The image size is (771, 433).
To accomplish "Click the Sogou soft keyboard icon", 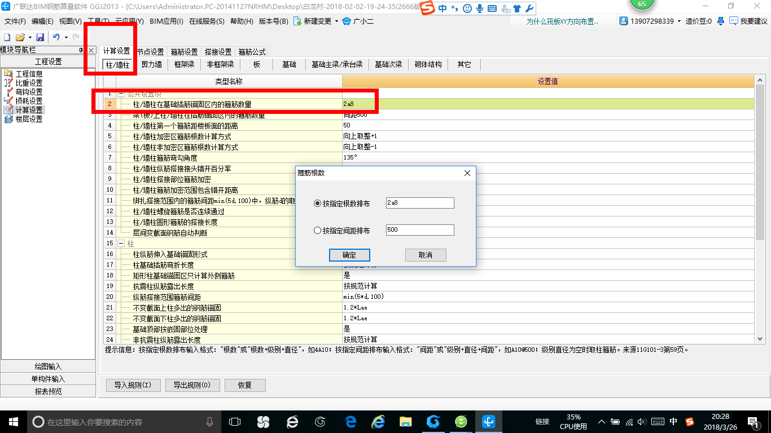I will tap(492, 8).
